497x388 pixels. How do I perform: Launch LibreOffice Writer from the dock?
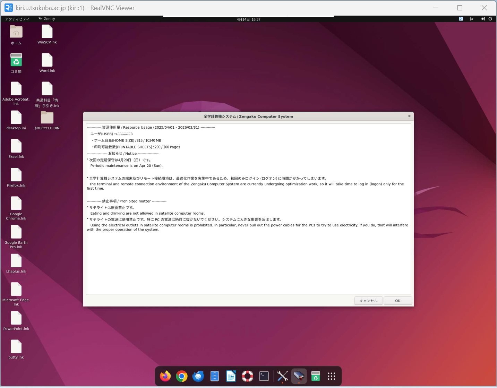[231, 376]
